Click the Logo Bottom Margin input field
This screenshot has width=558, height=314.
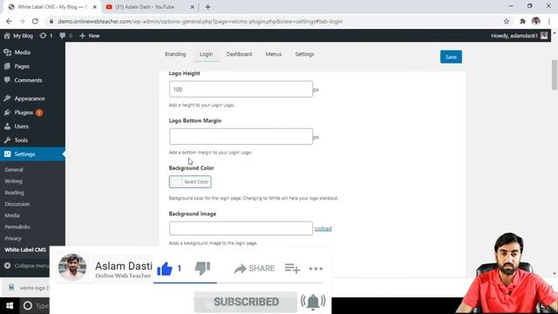click(241, 137)
